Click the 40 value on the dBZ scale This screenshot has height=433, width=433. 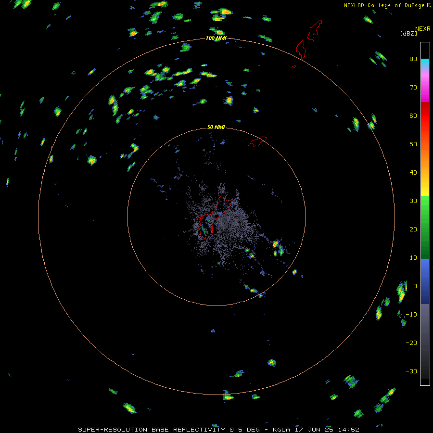(413, 173)
